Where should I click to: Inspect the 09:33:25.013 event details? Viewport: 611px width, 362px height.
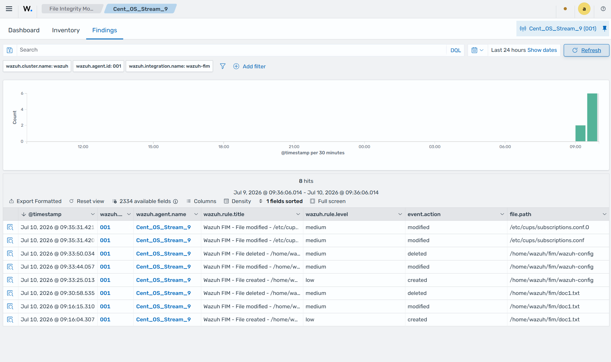(10, 280)
